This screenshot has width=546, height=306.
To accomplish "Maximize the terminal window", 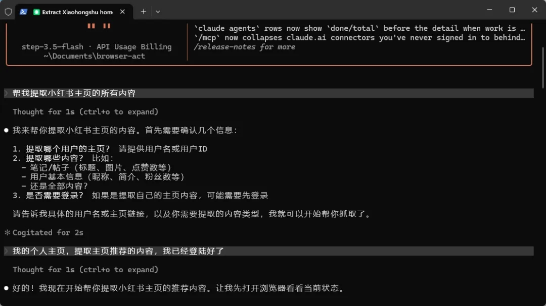I will pyautogui.click(x=512, y=10).
